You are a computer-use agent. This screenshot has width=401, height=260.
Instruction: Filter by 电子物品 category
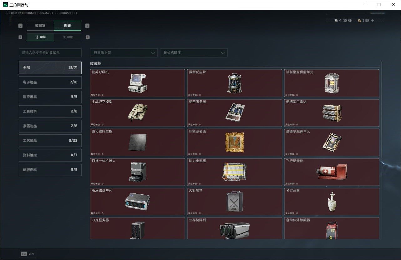click(50, 82)
